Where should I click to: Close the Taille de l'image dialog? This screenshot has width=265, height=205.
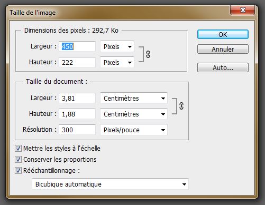click(242, 11)
